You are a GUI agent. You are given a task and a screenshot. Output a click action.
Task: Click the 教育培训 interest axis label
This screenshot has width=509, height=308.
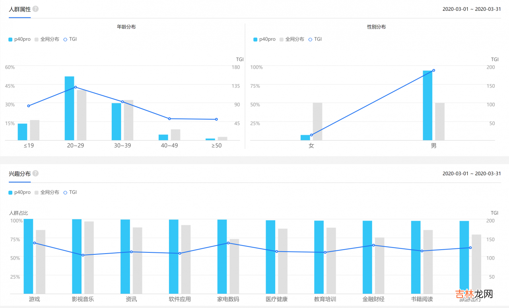[x=325, y=299]
